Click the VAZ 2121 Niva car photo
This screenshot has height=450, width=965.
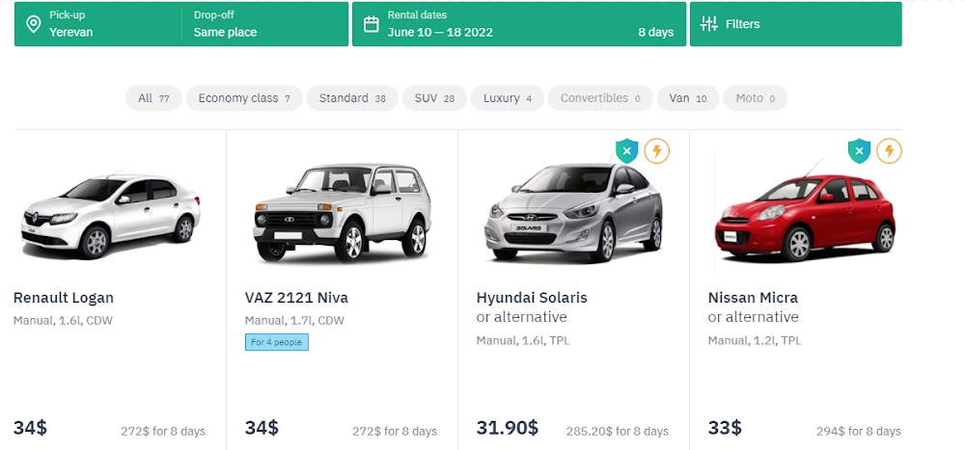click(340, 214)
